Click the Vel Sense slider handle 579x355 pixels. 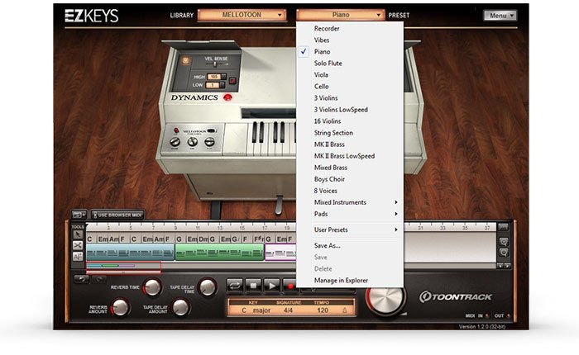215,64
